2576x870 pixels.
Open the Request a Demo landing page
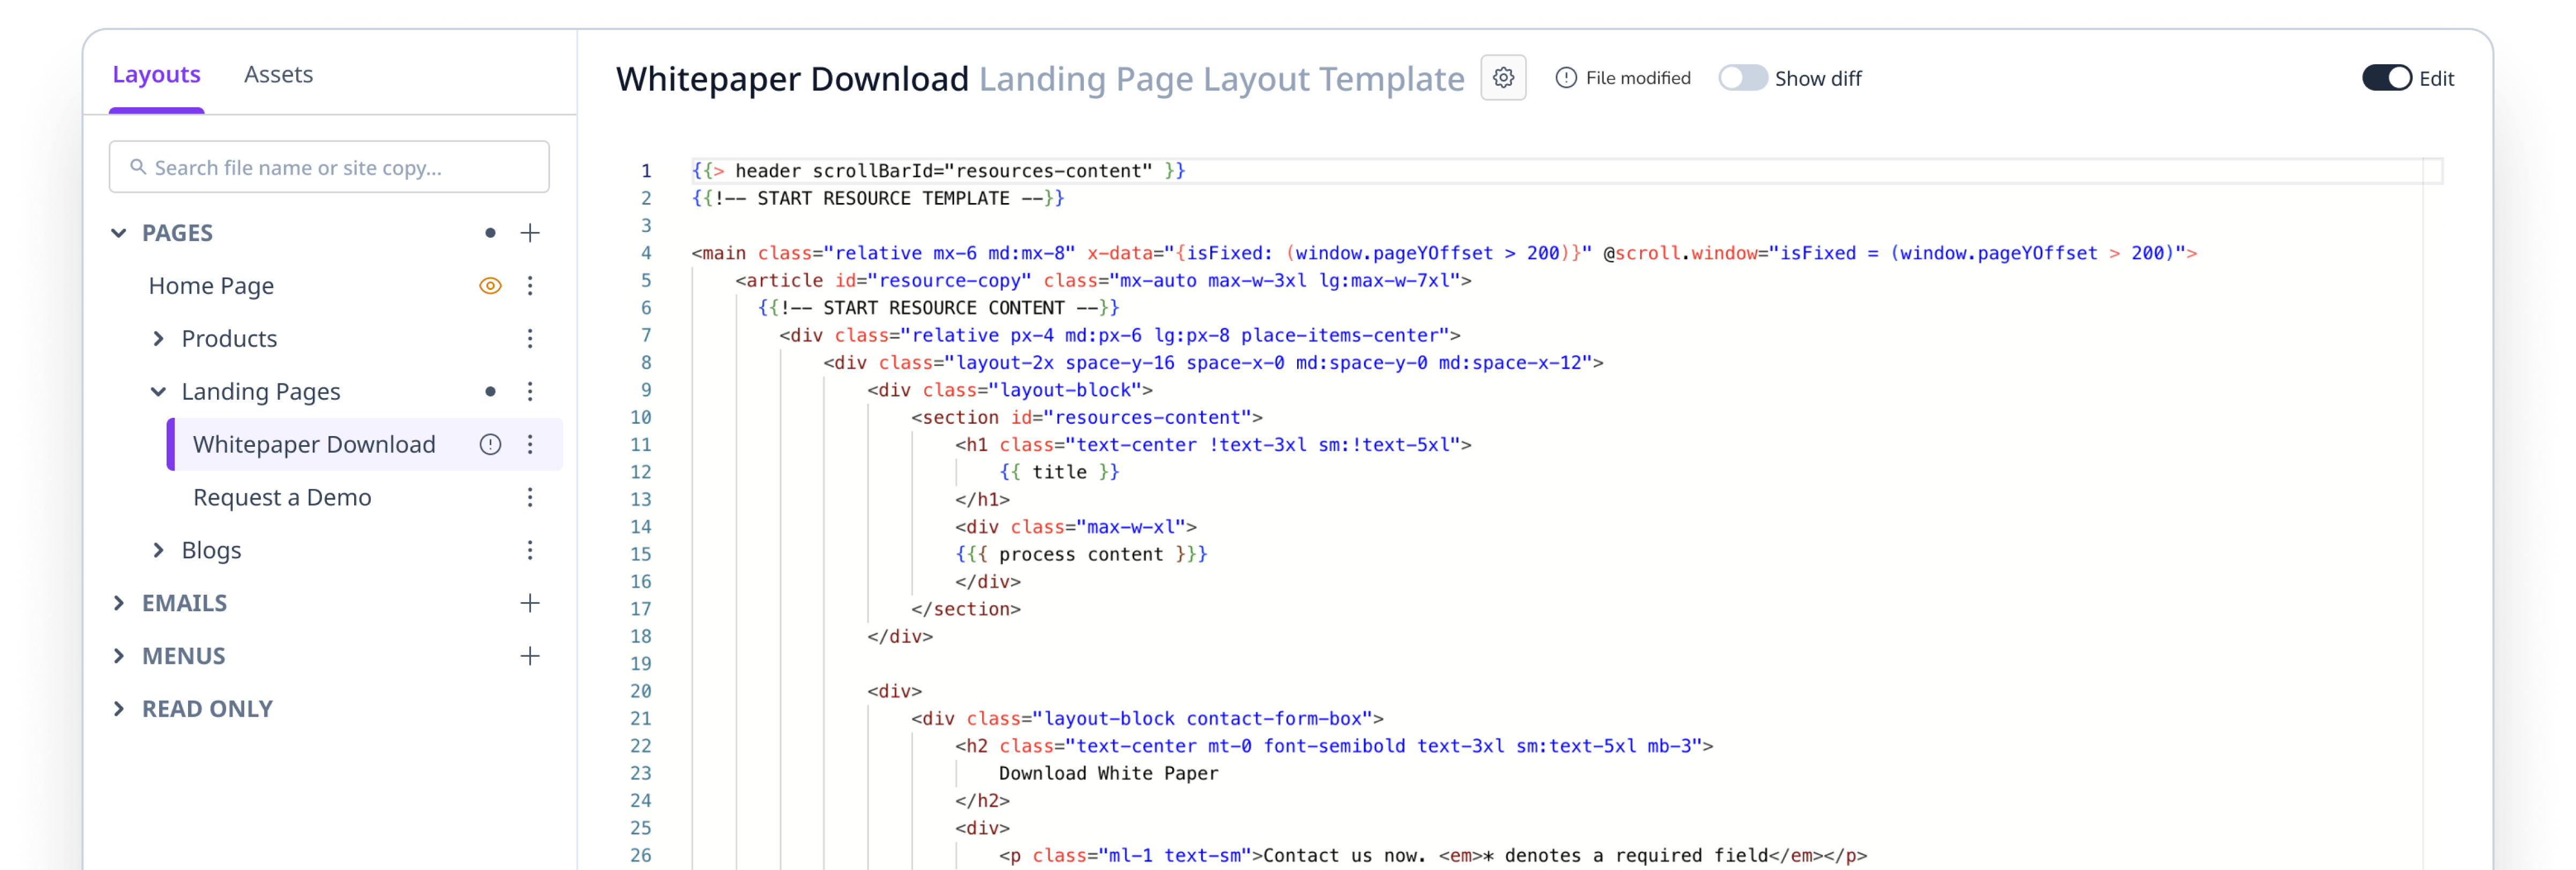282,497
